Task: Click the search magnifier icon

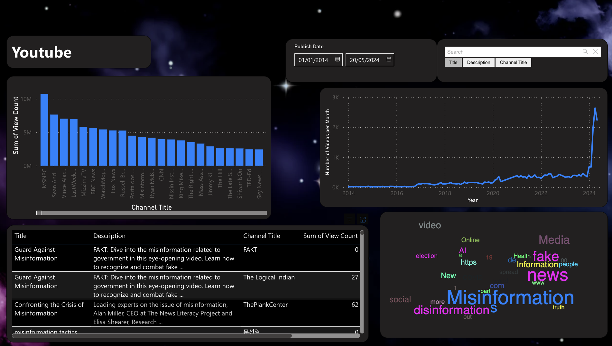Action: [585, 52]
